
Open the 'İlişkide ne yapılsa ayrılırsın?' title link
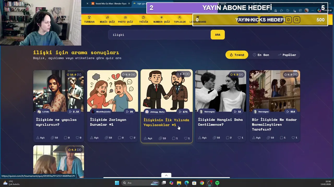click(56, 122)
